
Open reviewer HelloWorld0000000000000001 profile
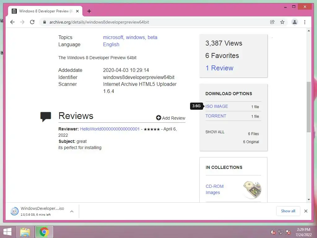(x=110, y=129)
